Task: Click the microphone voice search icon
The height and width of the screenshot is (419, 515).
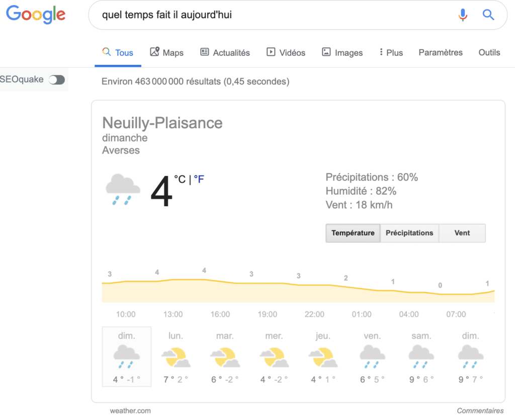Action: 463,15
